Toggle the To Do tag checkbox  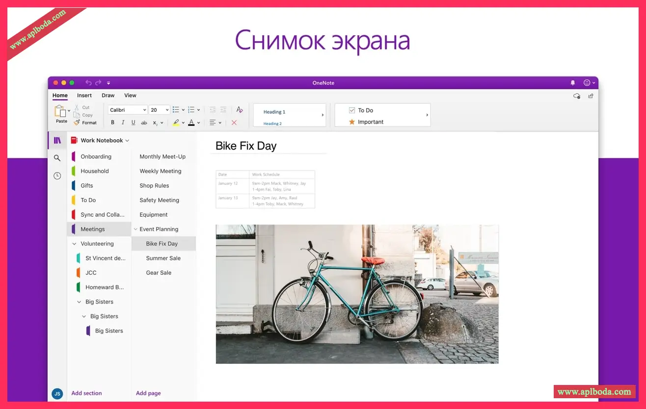(352, 110)
